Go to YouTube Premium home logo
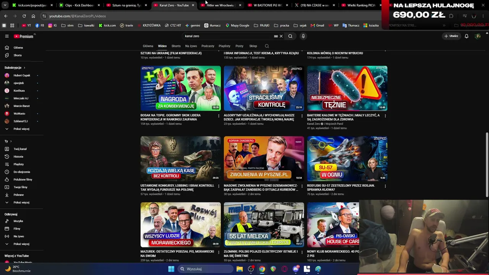Screen dimensions: 489x275 coord(24,36)
